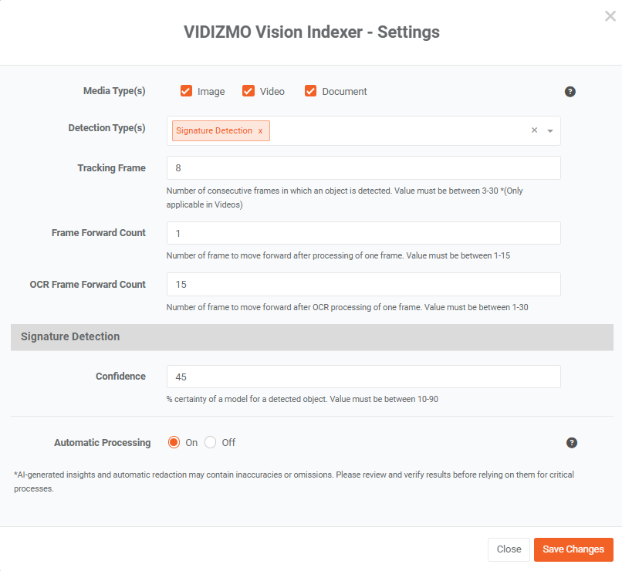Clear all detection types with the x icon
Screen dimensions: 622x571
click(534, 130)
